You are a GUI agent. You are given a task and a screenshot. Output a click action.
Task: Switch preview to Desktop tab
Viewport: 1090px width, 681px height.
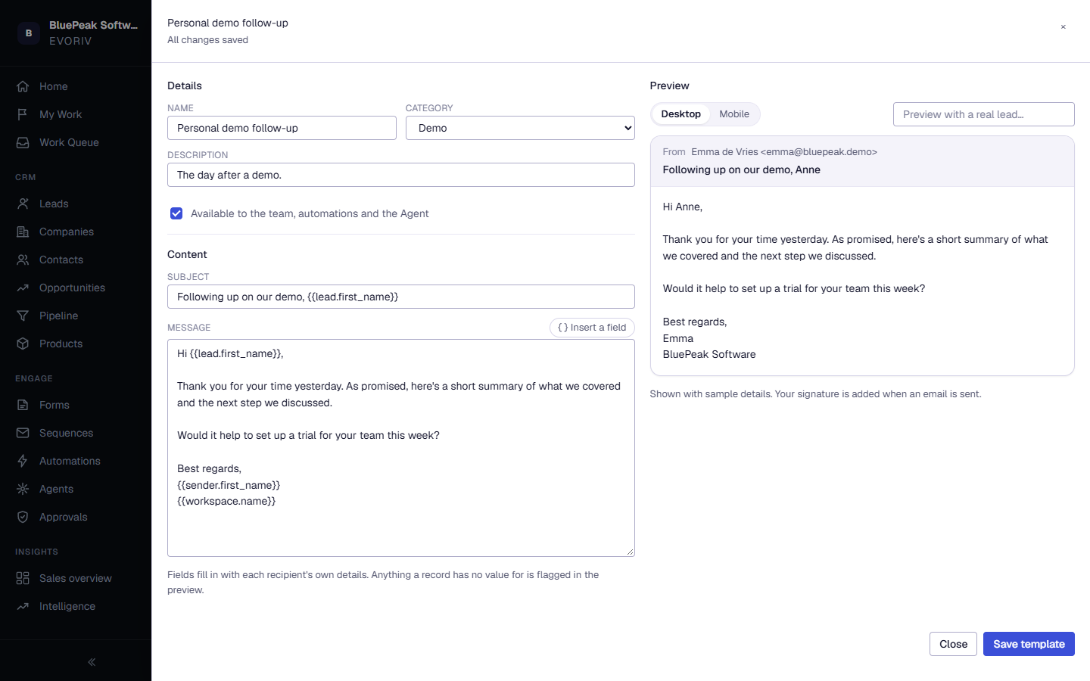coord(681,114)
